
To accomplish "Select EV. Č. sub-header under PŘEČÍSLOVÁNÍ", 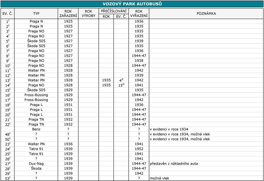I will 121,17.
